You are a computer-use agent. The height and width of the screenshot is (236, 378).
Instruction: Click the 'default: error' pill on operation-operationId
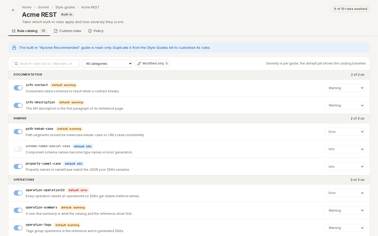[x=78, y=190]
